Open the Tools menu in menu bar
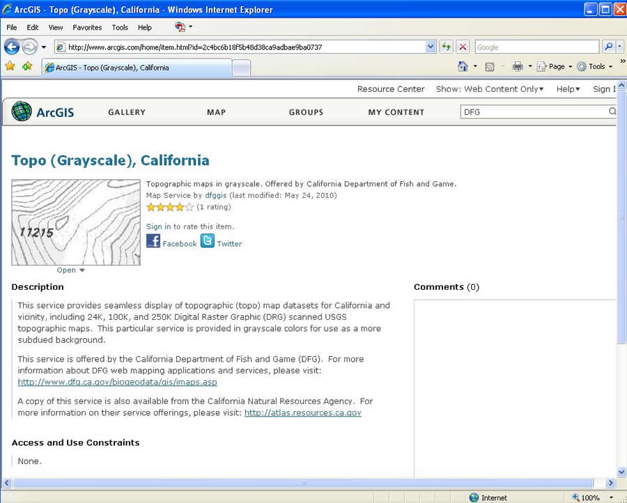 120,28
